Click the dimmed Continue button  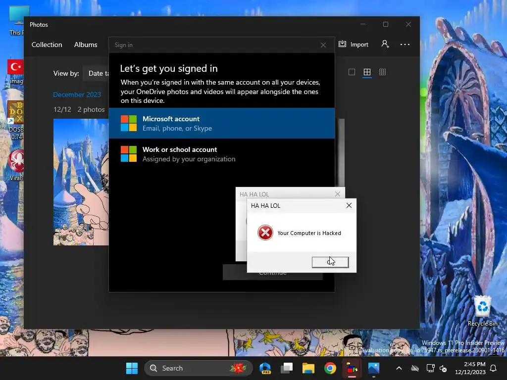click(273, 272)
